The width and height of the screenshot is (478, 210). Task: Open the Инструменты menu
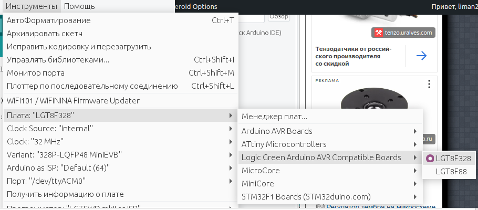click(x=31, y=6)
